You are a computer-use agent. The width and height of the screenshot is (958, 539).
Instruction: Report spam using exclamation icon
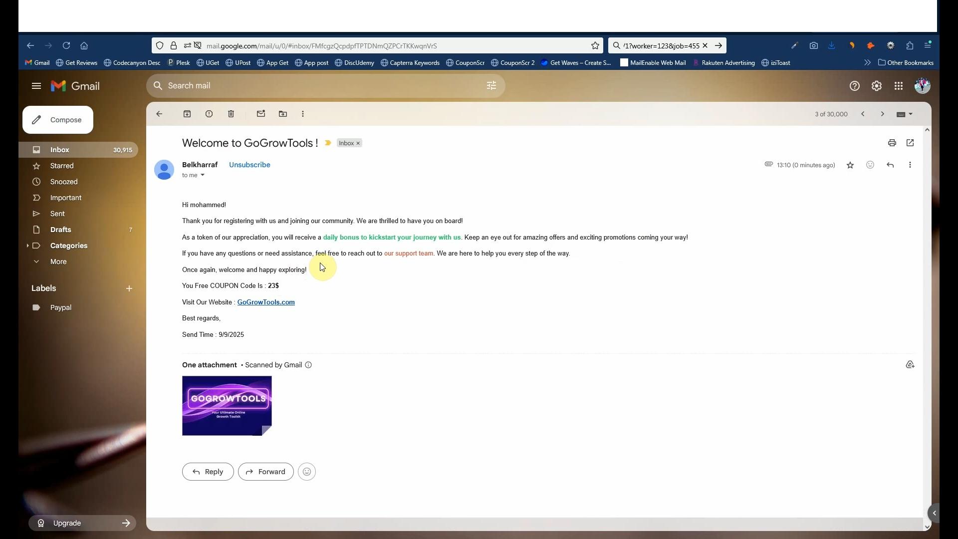click(209, 114)
